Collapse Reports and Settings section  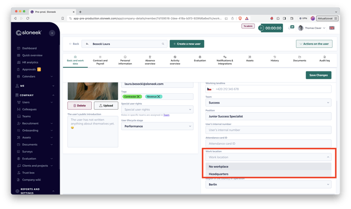tap(53, 191)
